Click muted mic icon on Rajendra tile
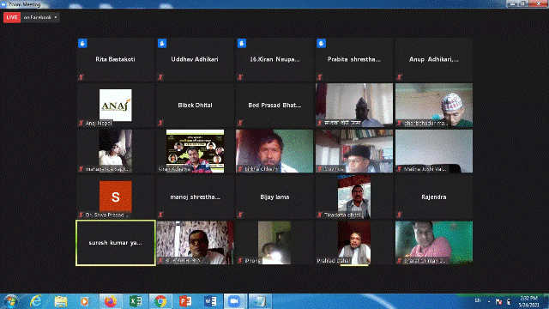The height and width of the screenshot is (309, 549). [400, 215]
